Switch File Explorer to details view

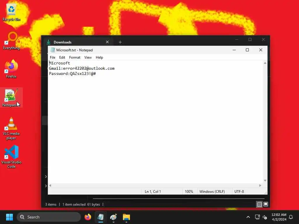pyautogui.click(x=259, y=204)
